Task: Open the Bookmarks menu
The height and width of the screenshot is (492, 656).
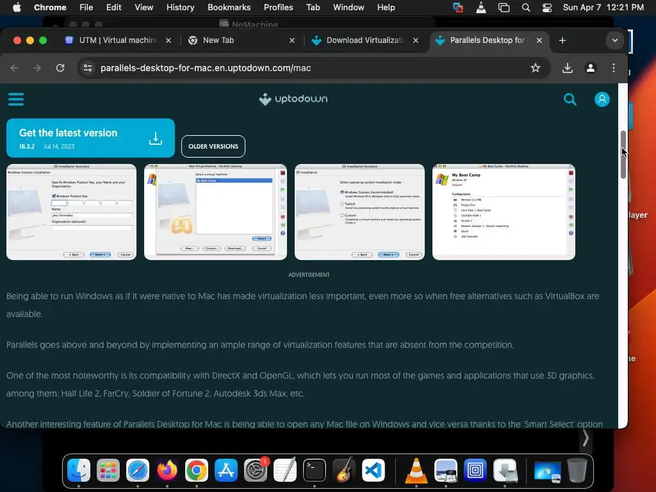Action: [229, 7]
